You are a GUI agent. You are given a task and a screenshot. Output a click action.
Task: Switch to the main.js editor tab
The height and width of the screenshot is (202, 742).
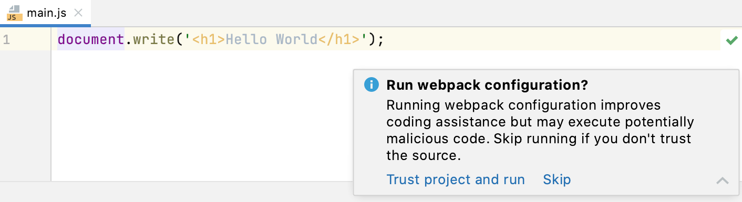45,13
